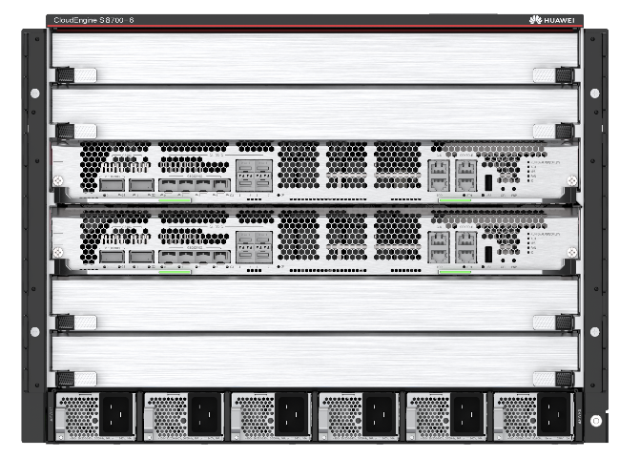Viewport: 640px width, 458px height.
Task: Toggle the left green ejector lever on lower board
Action: (175, 271)
